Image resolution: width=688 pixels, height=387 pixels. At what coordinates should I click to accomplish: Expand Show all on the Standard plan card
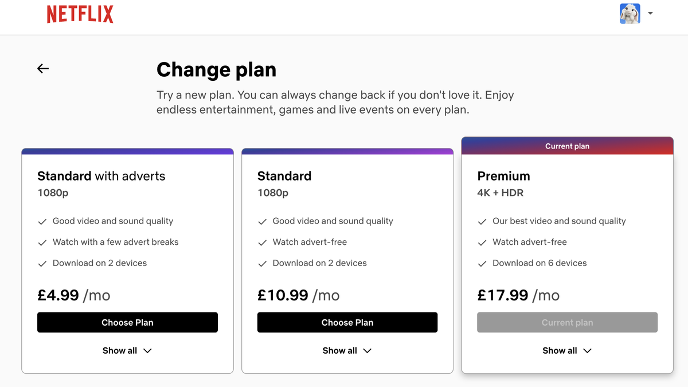(x=347, y=350)
